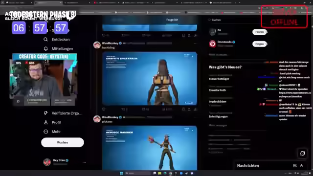Click the magnifier icon next to Entdecken
The width and height of the screenshot is (313, 176).
click(x=45, y=40)
